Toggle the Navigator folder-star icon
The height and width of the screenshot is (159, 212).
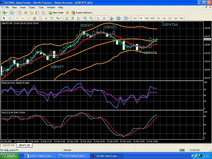coord(32,13)
